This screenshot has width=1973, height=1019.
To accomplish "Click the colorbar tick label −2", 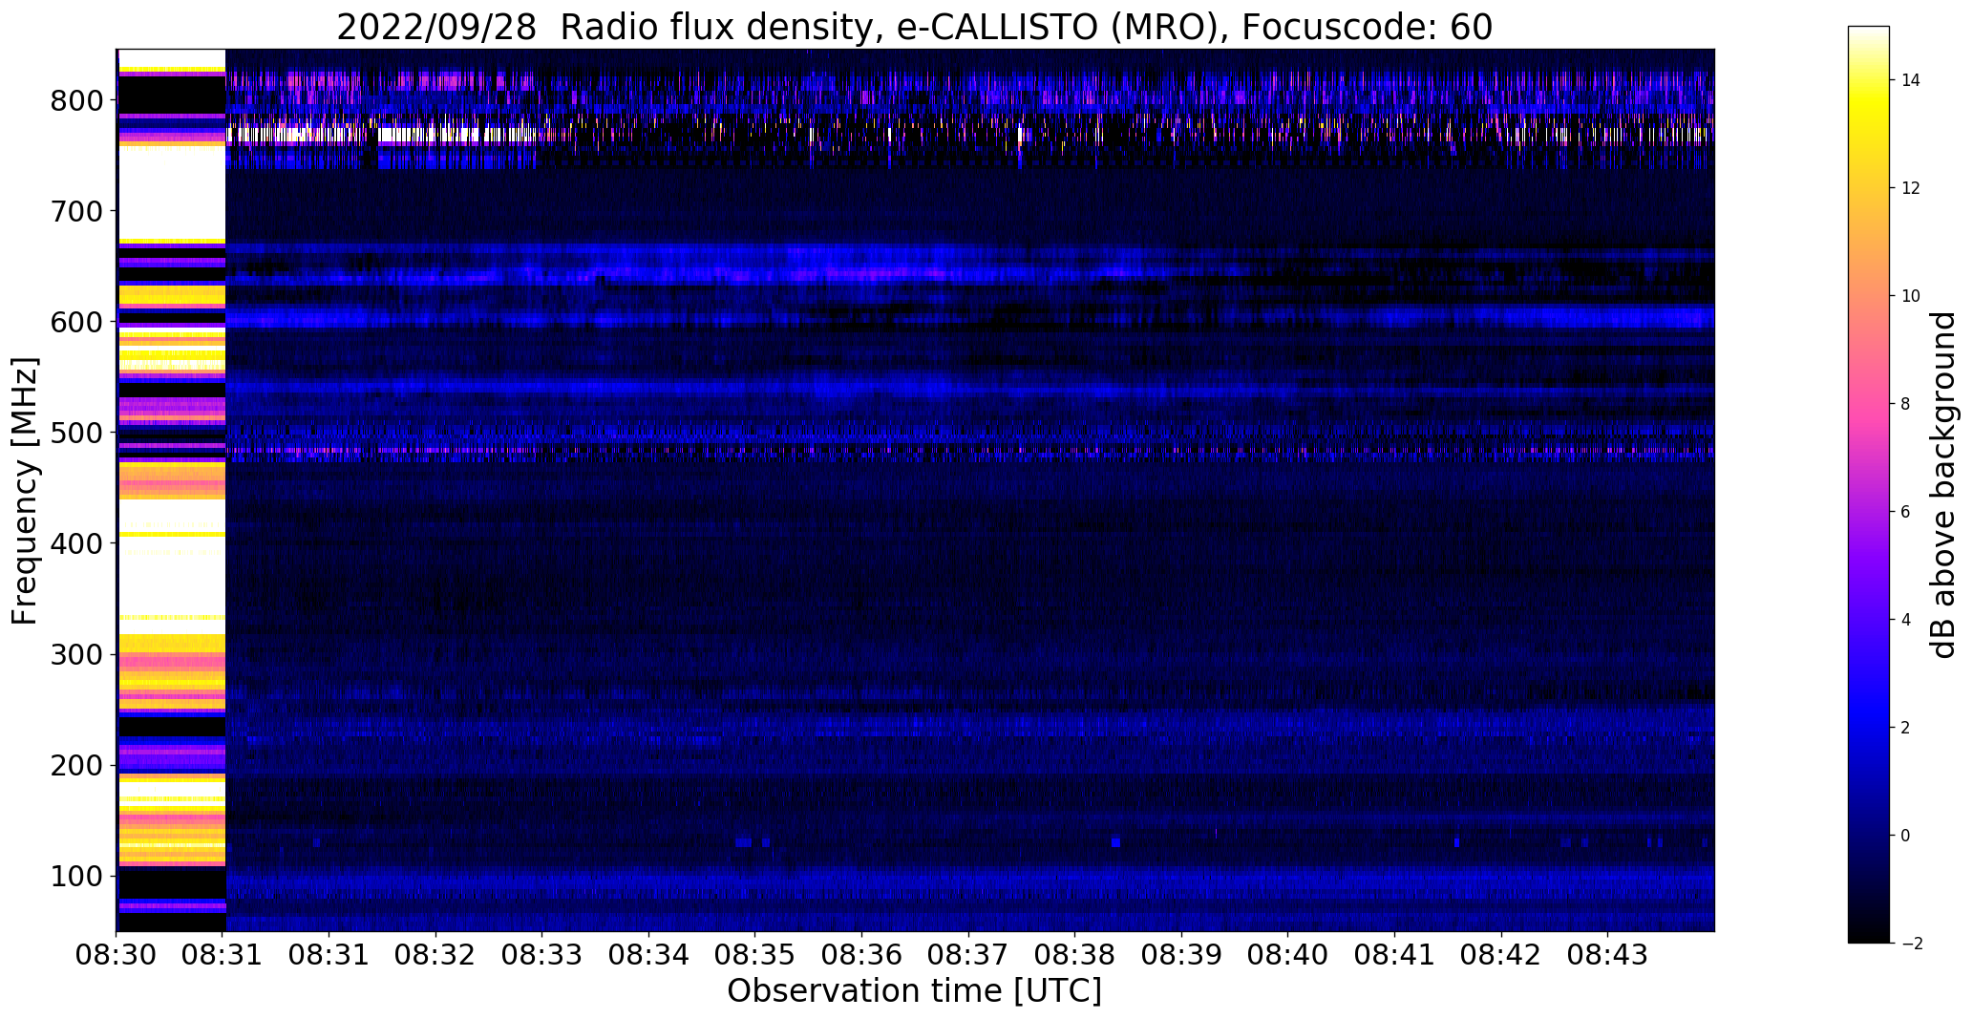I will (x=1911, y=944).
